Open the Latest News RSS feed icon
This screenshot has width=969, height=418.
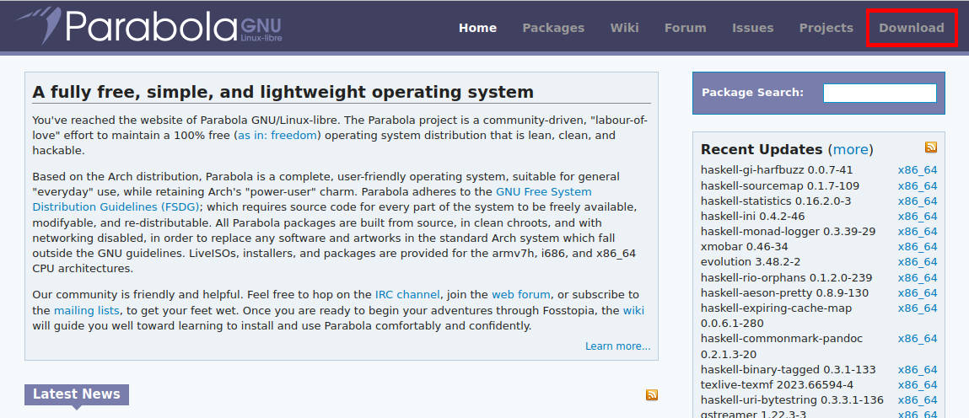click(x=651, y=394)
